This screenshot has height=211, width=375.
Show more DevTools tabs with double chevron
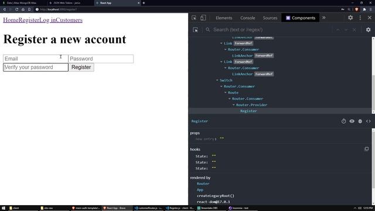(324, 18)
